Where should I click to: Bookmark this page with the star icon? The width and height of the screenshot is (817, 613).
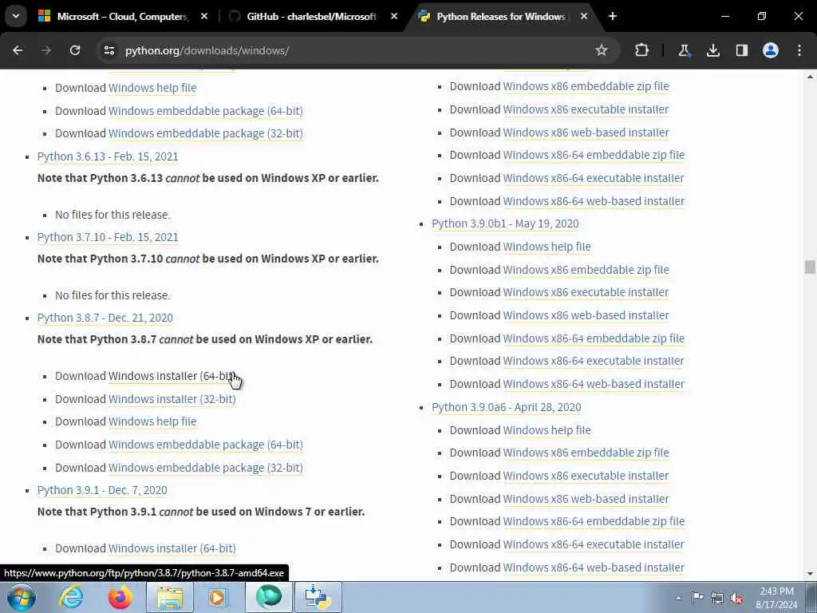[602, 50]
